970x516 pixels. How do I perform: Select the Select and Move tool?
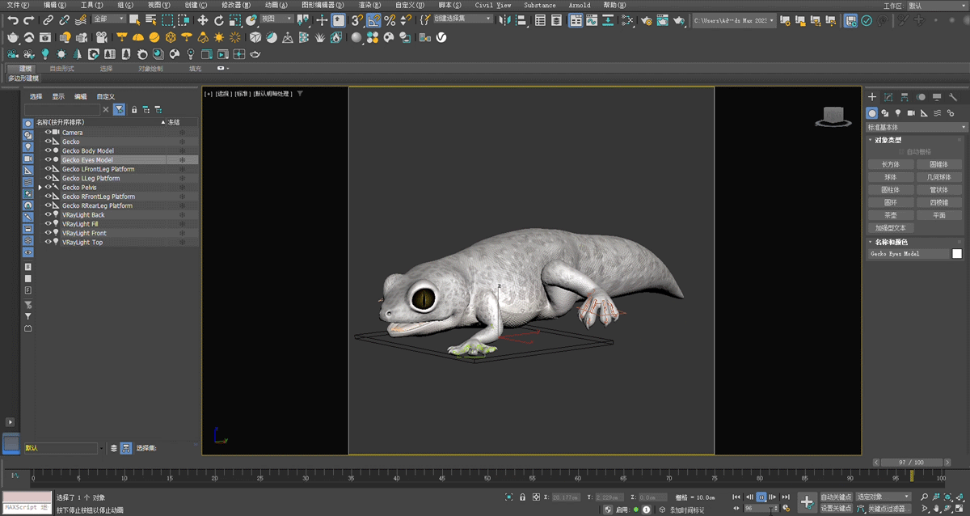(201, 20)
